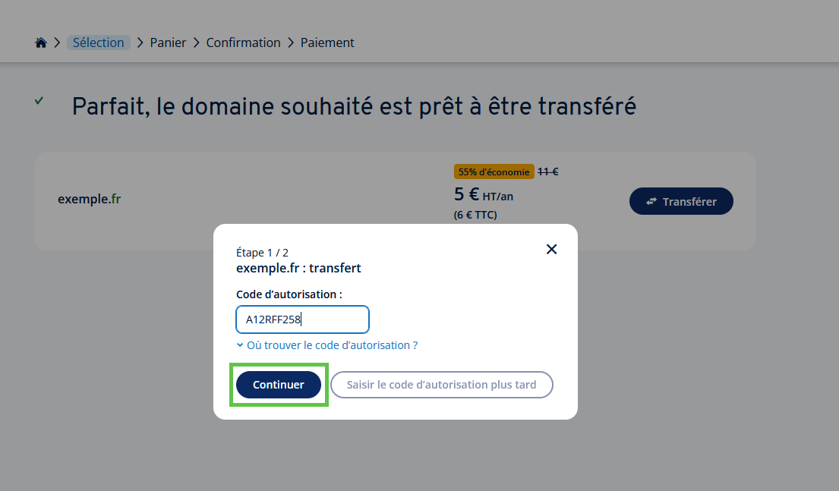Click the green checkmark beside the heading
The height and width of the screenshot is (491, 839).
point(39,101)
